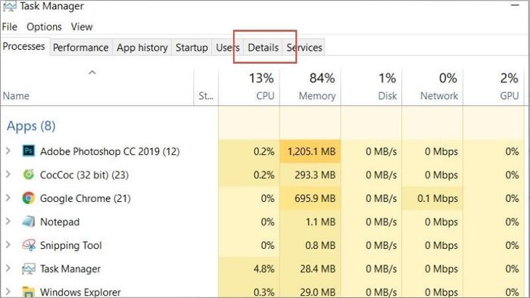Image resolution: width=530 pixels, height=298 pixels.
Task: Switch to the Performance tab
Action: tap(81, 48)
